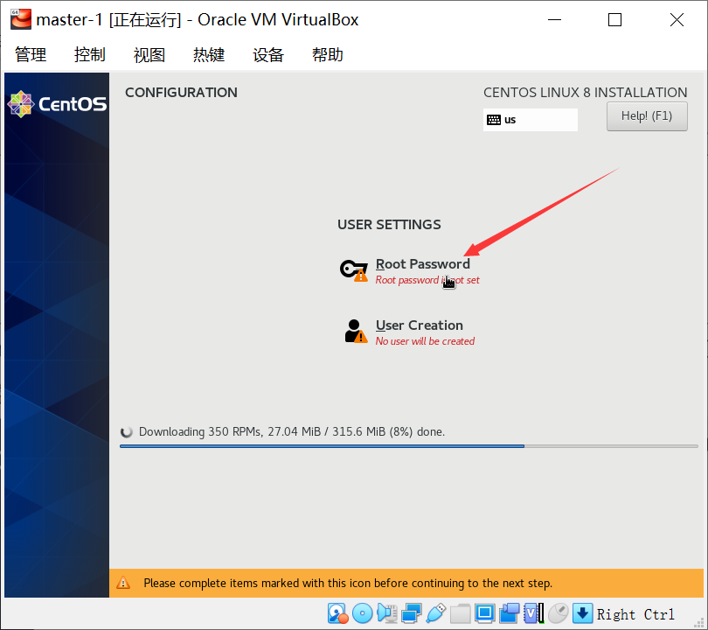The image size is (708, 630).
Task: Click the network adapter status icon
Action: pos(412,613)
